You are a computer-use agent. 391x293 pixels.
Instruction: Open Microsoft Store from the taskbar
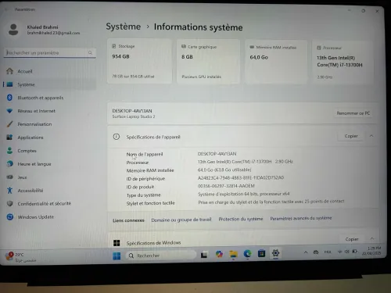pos(261,253)
